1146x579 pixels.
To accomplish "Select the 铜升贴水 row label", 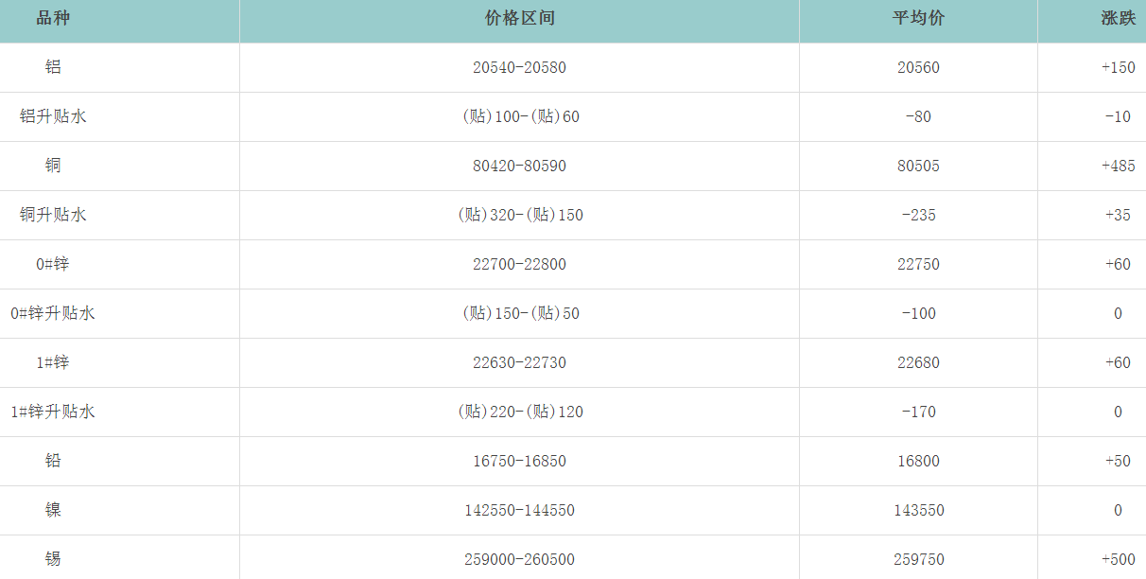I will pyautogui.click(x=53, y=215).
